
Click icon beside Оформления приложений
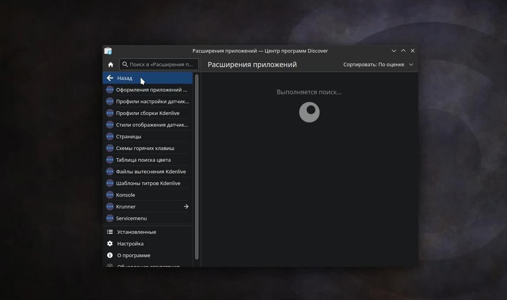tap(110, 90)
